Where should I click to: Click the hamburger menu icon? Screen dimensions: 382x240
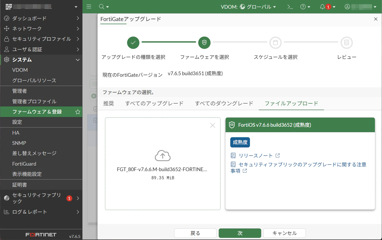[x=89, y=7]
